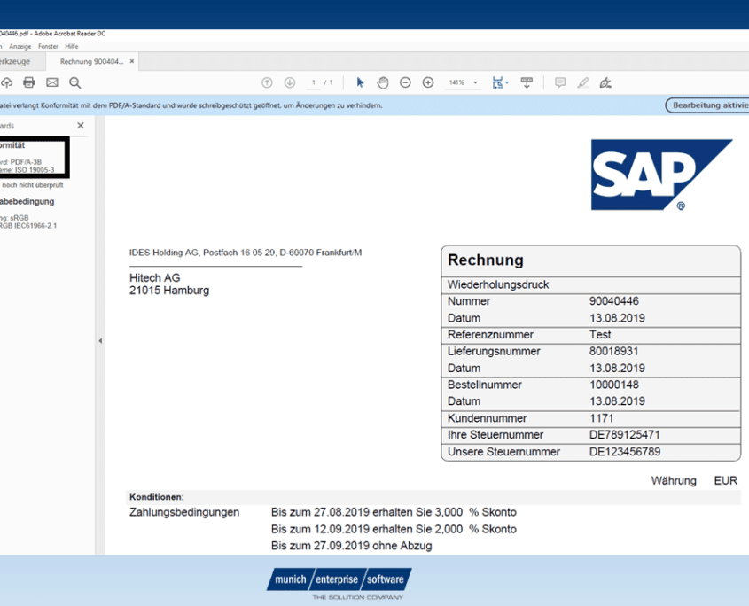Open the page fit options dropdown
The width and height of the screenshot is (749, 606).
click(501, 82)
